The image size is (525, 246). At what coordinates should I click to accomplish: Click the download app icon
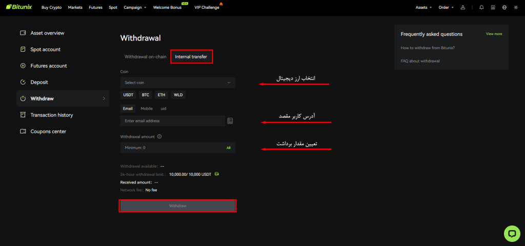[493, 7]
